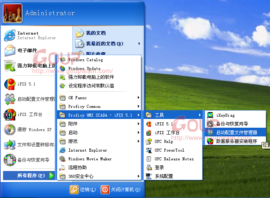Click the Windows Catalog icon
Image resolution: width=270 pixels, height=198 pixels.
coord(62,60)
